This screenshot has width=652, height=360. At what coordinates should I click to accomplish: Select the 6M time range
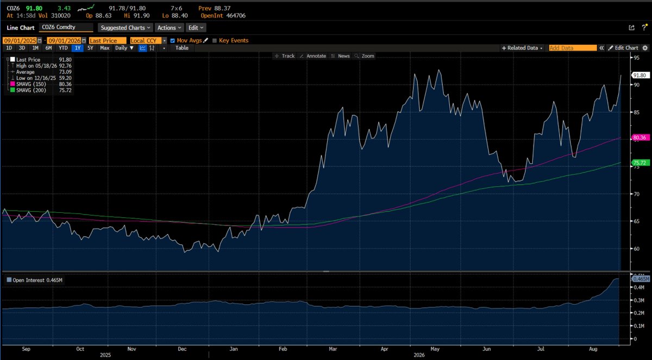(x=48, y=48)
